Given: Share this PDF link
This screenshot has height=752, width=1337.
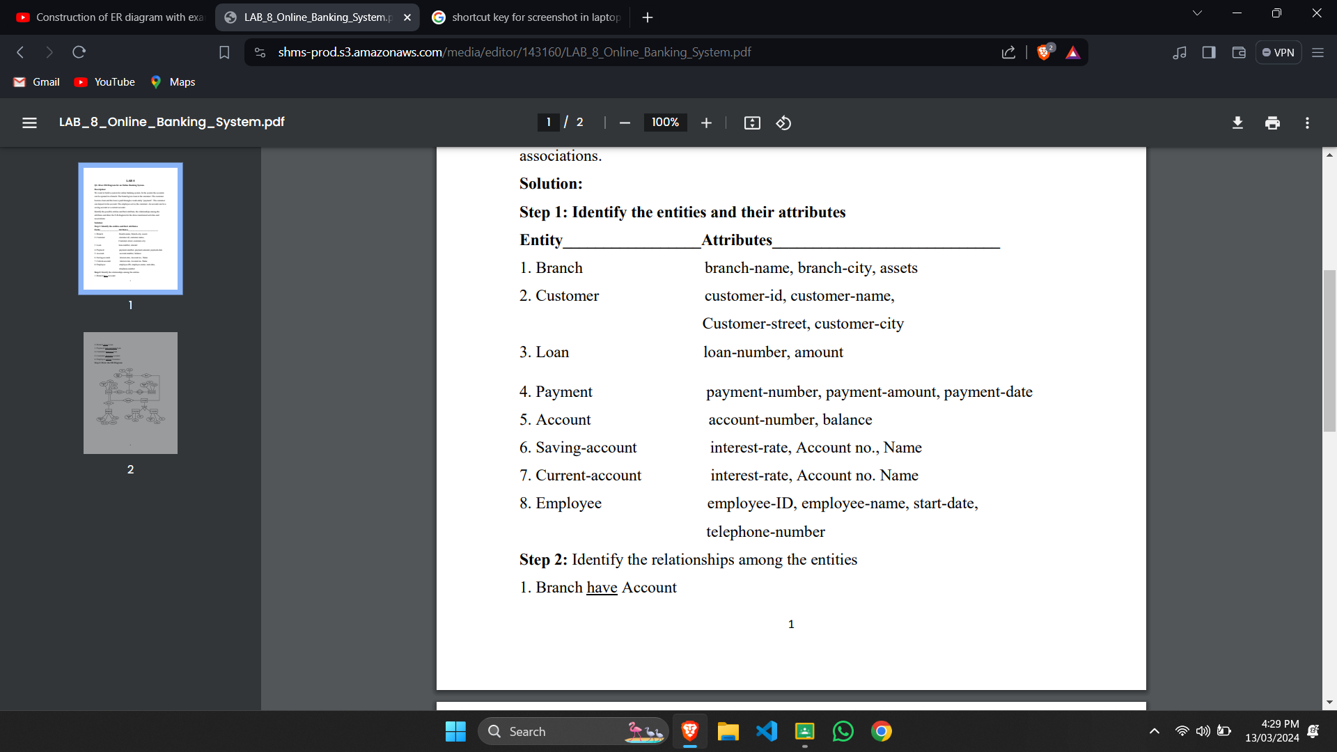Looking at the screenshot, I should (x=1008, y=52).
